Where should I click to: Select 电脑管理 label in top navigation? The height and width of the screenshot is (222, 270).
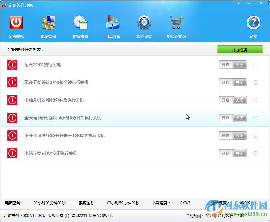[48, 36]
